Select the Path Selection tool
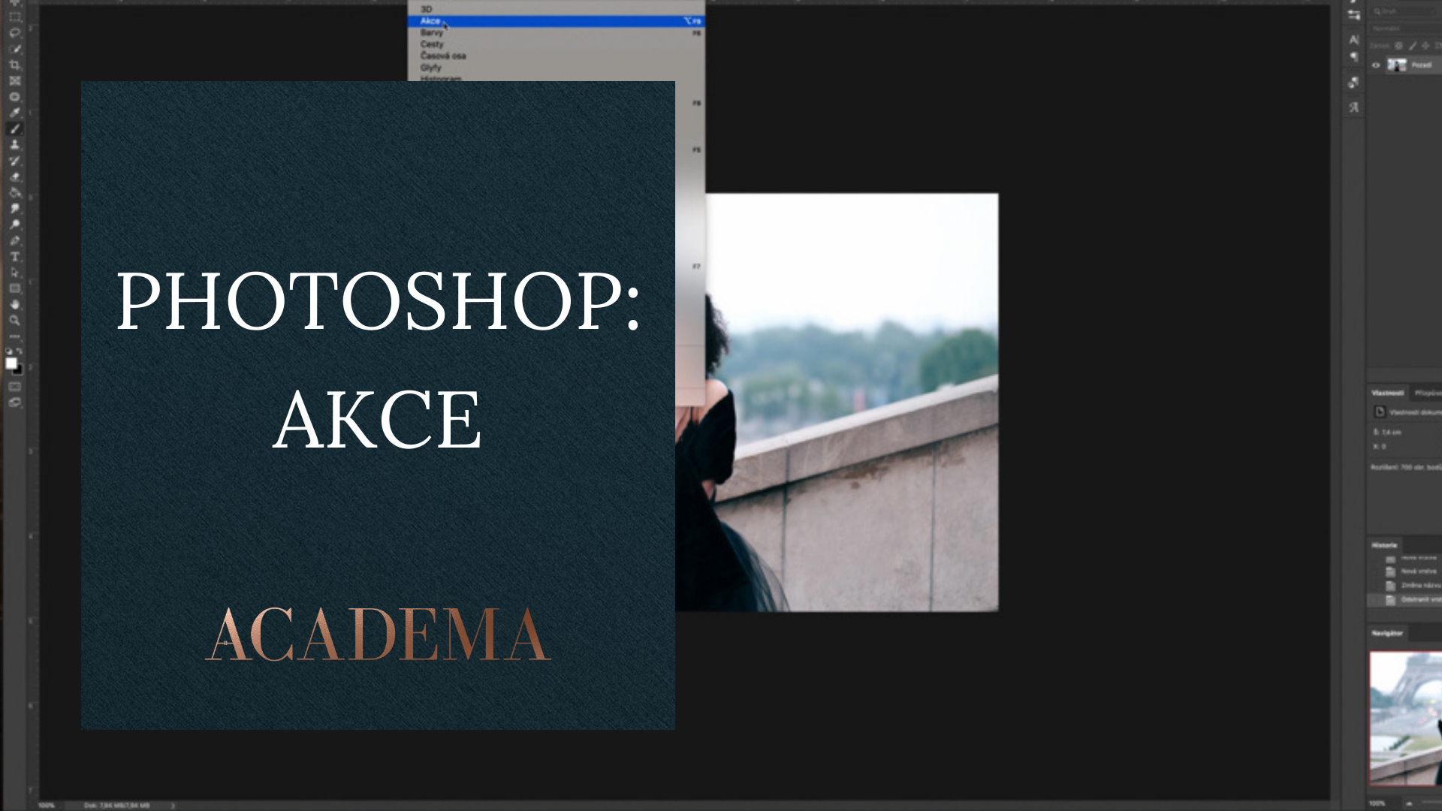Screen dimensions: 1442x811 (x=14, y=273)
